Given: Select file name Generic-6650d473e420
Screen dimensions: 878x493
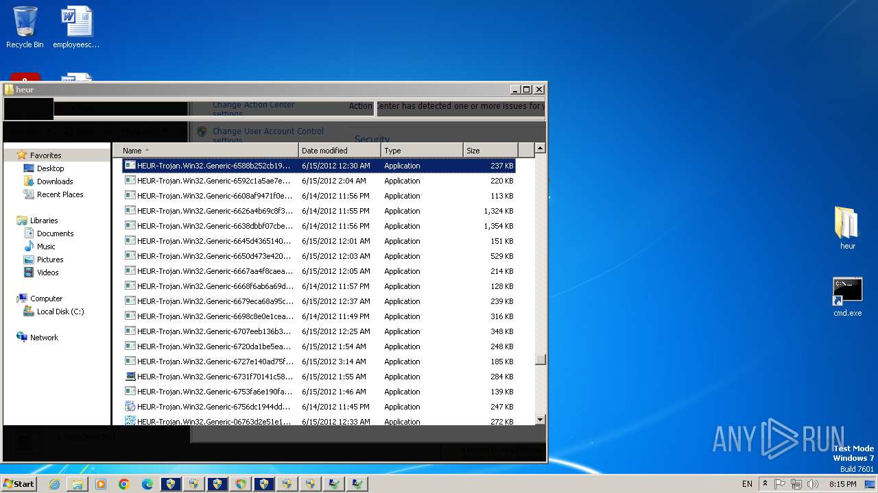Looking at the screenshot, I should (x=214, y=256).
